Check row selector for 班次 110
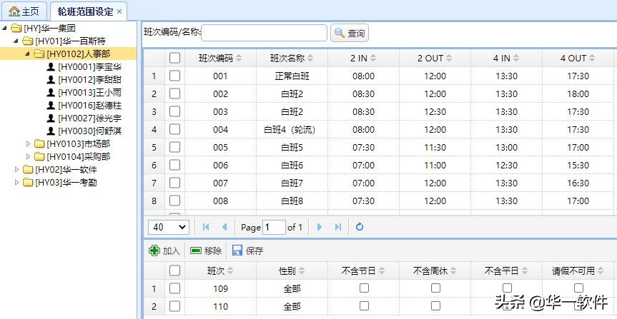This screenshot has width=617, height=319. click(x=174, y=306)
